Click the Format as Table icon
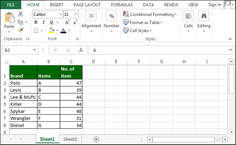 coord(126,22)
